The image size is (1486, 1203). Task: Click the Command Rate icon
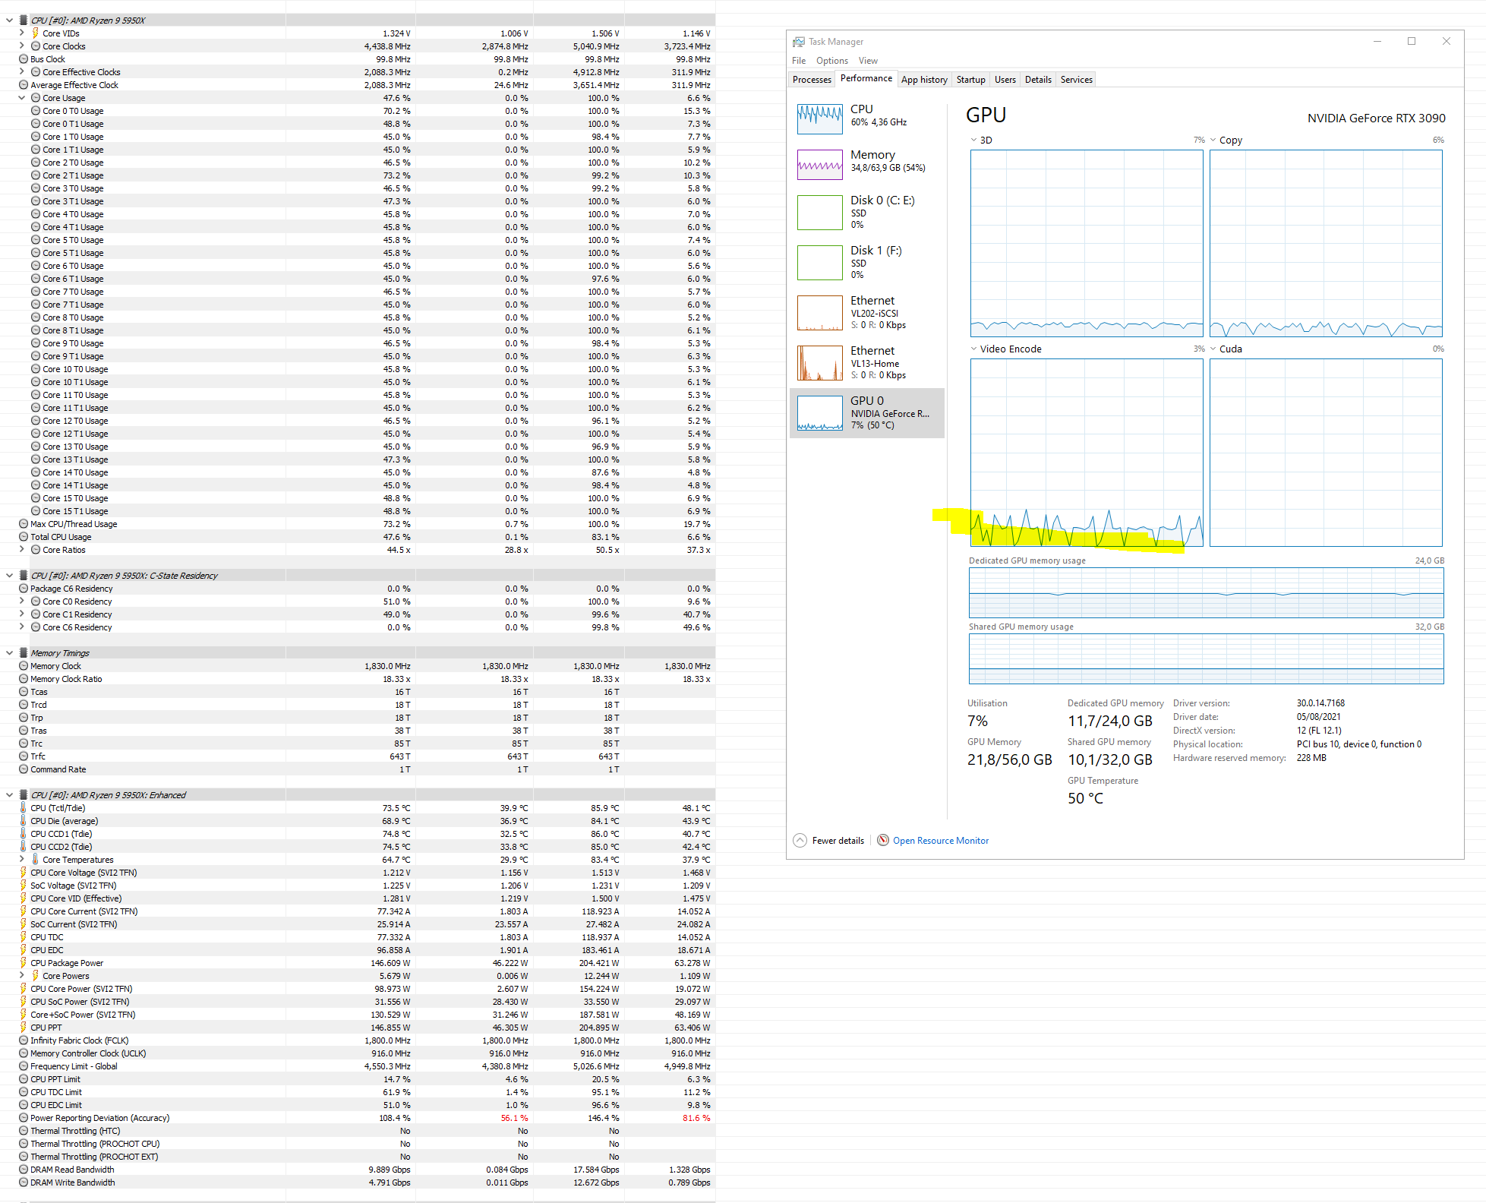coord(24,769)
